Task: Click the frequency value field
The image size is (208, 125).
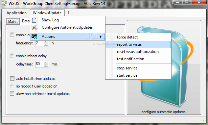Action: 39,43
